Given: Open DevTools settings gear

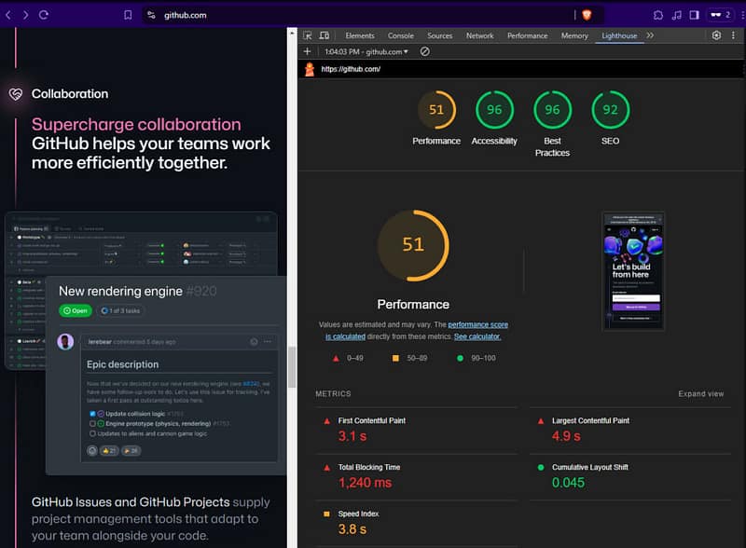Looking at the screenshot, I should pyautogui.click(x=716, y=35).
